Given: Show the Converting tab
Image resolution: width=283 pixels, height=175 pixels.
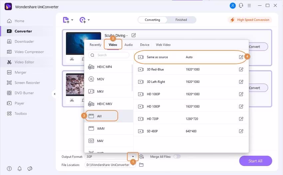Looking at the screenshot, I should [152, 20].
